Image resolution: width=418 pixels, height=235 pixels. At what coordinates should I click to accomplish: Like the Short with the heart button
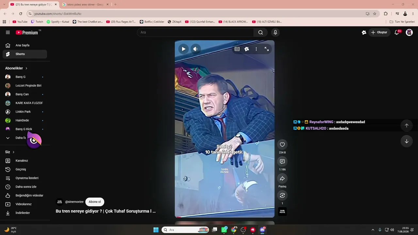282,145
